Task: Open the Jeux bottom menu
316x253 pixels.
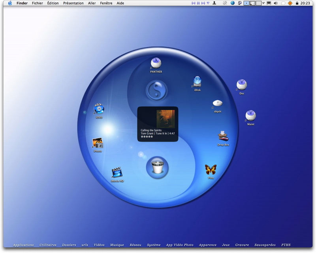Action: (x=226, y=245)
